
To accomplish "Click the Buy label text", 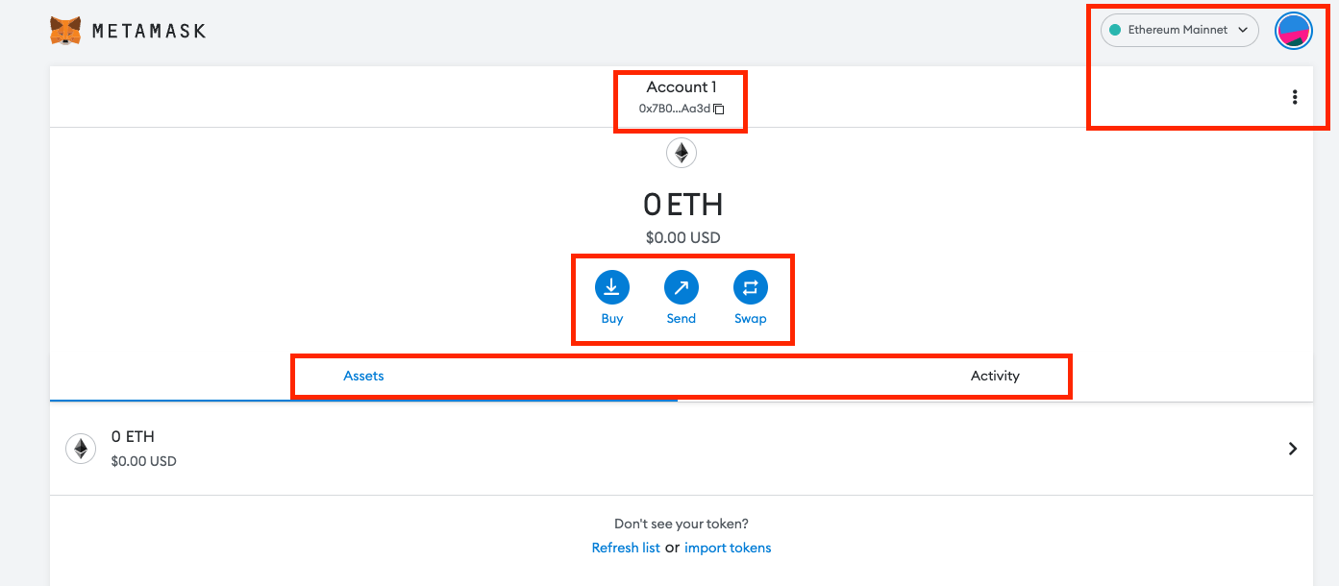I will pyautogui.click(x=612, y=318).
